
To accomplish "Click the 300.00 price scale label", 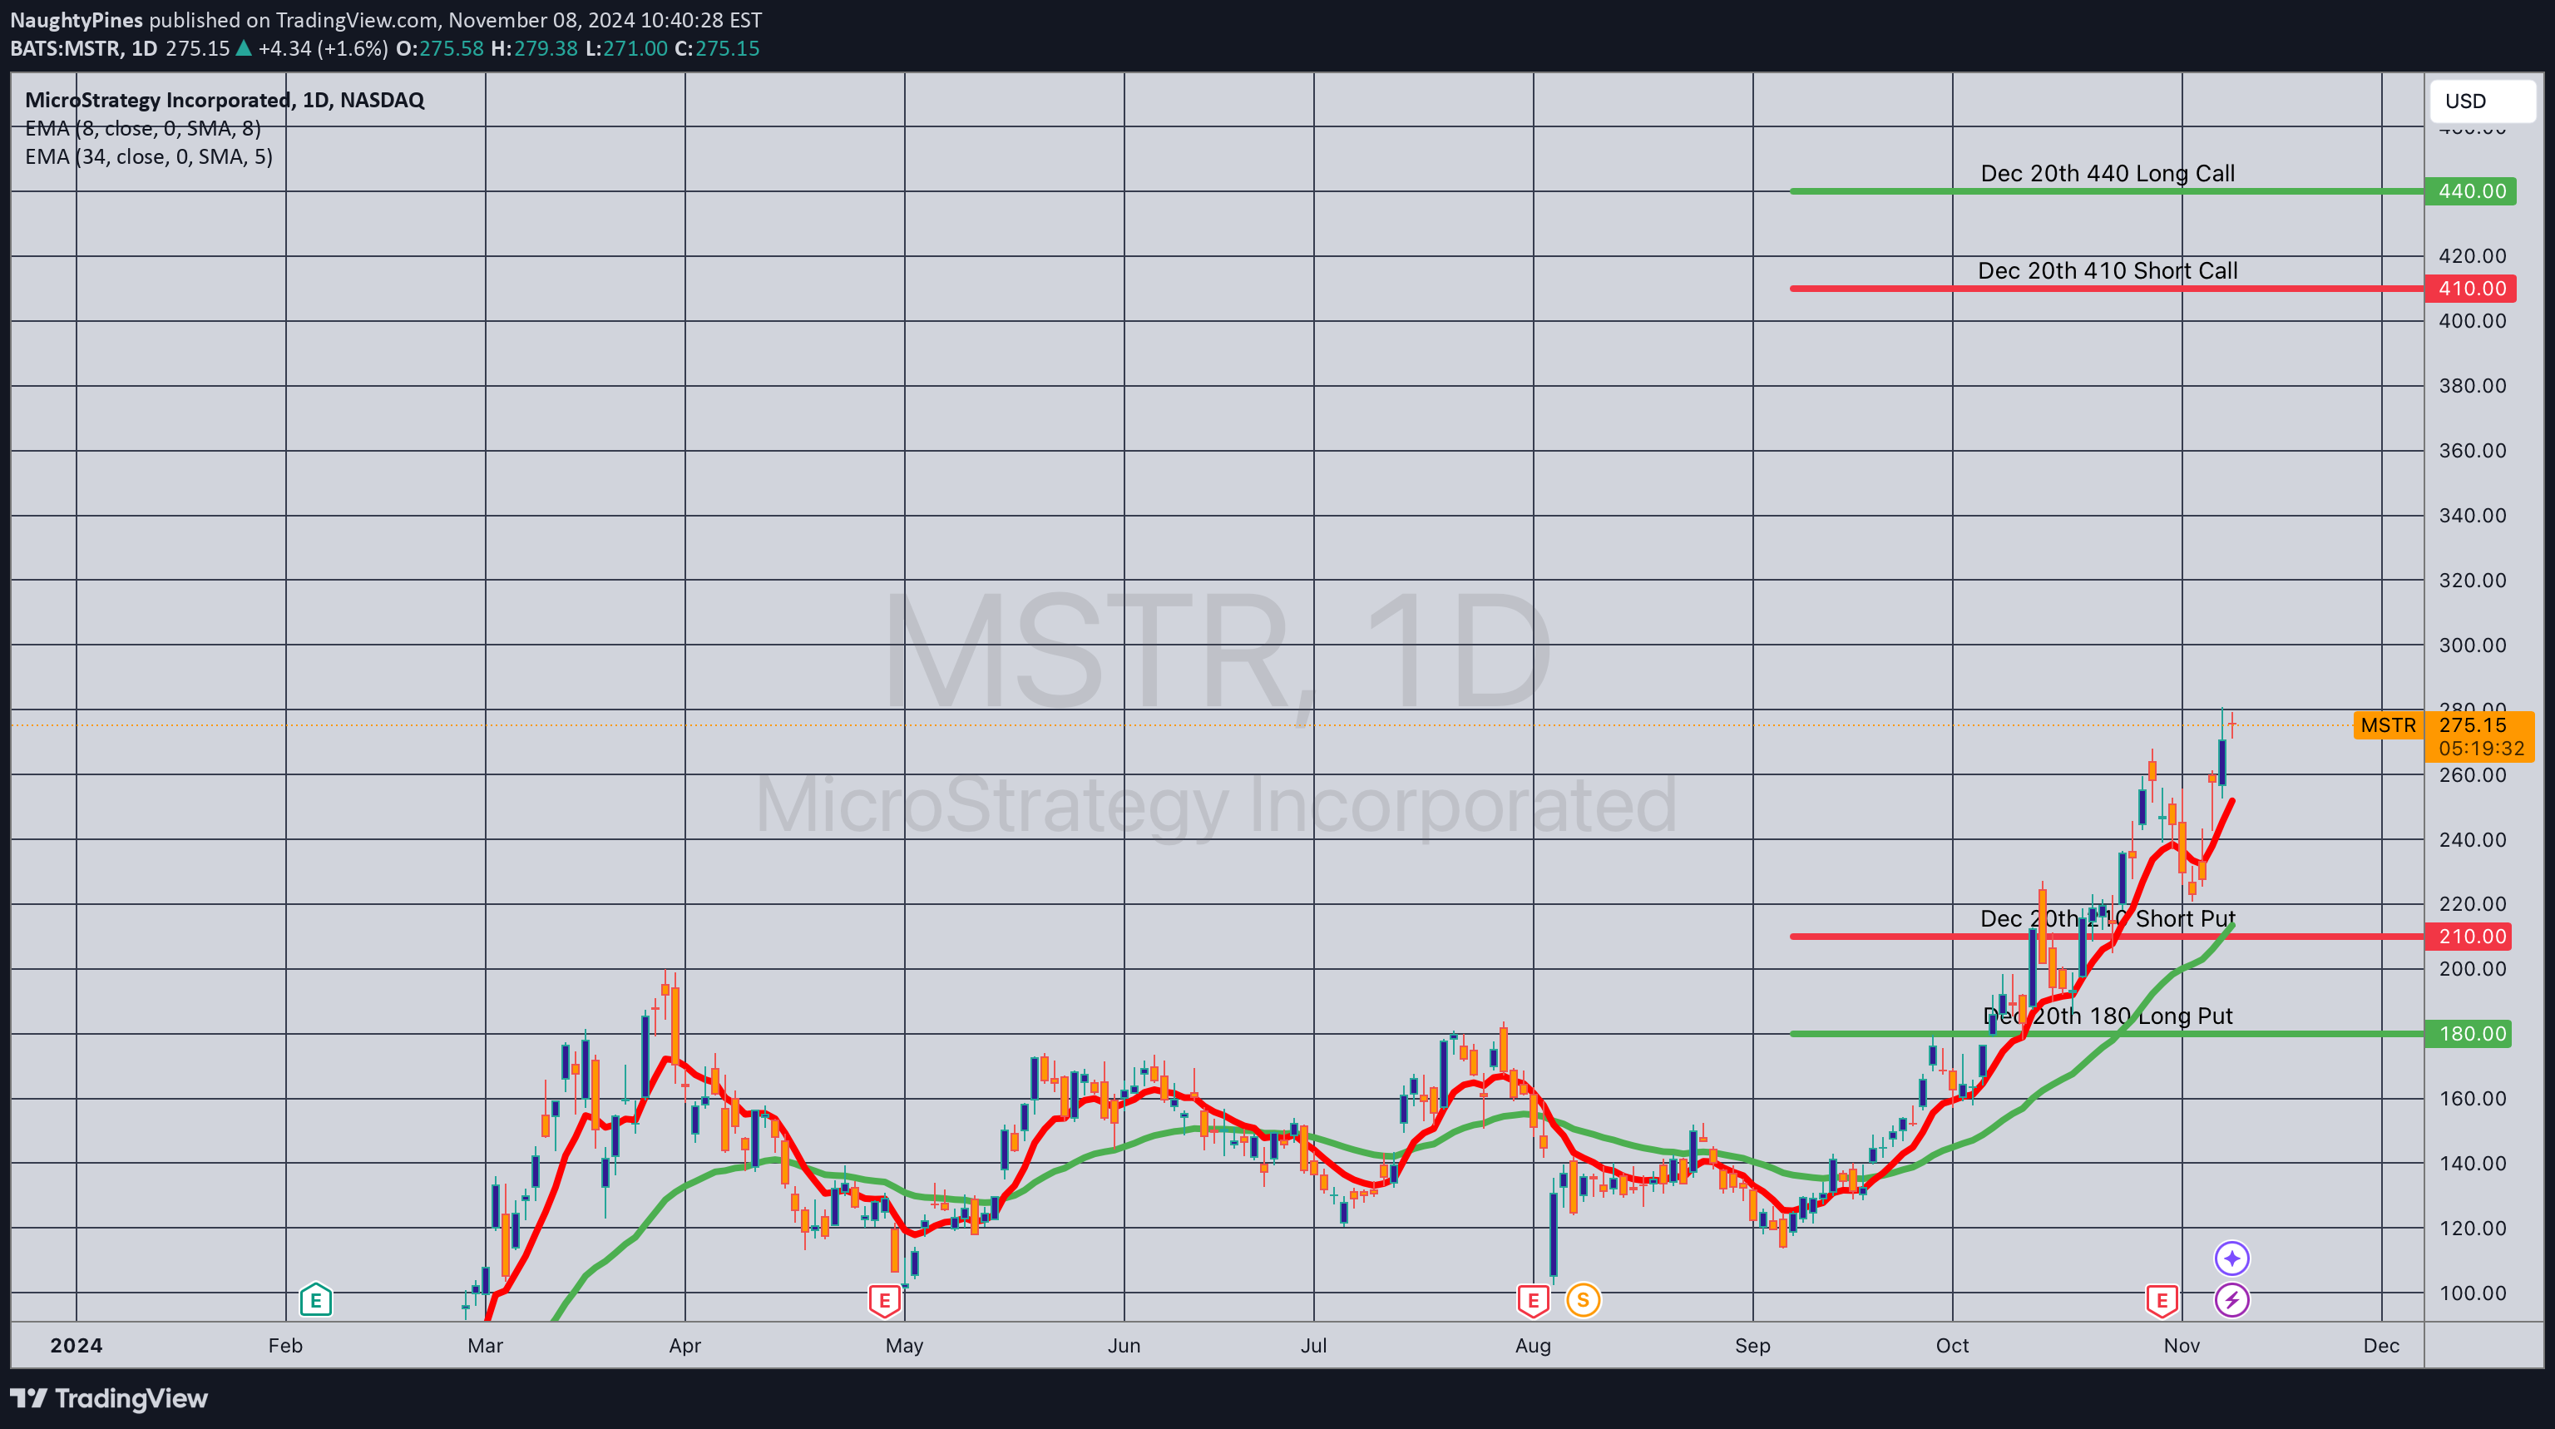I will [2472, 645].
